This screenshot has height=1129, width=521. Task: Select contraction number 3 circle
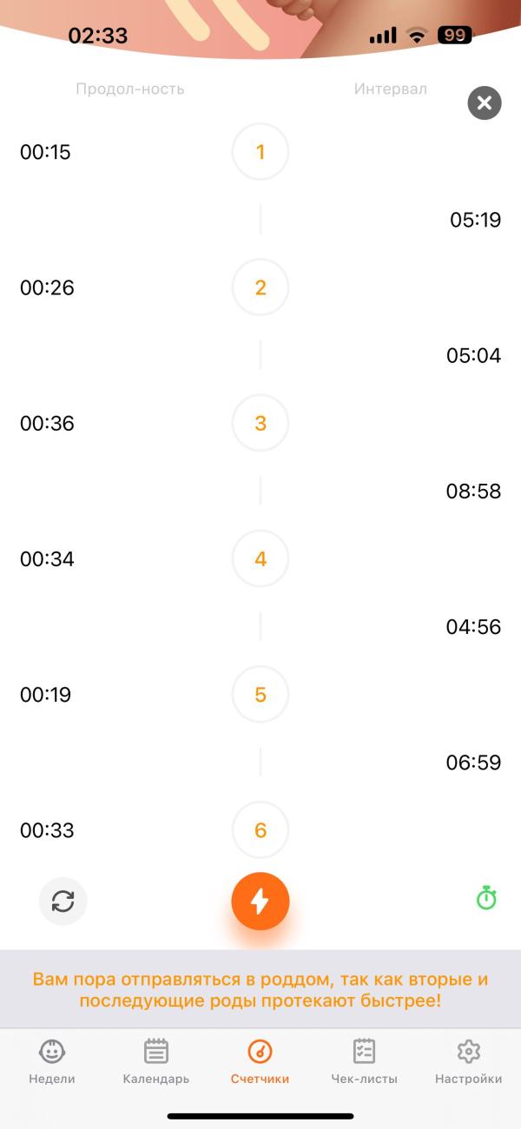click(260, 424)
